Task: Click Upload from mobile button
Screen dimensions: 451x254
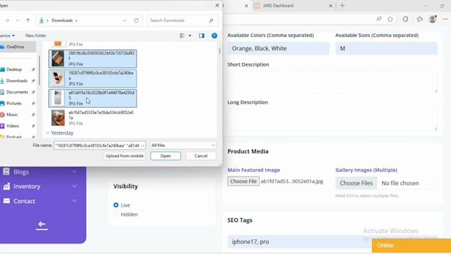Action: tap(125, 156)
